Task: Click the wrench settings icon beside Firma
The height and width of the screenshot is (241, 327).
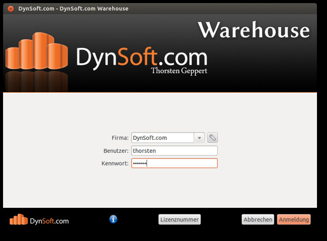Action: [x=212, y=138]
